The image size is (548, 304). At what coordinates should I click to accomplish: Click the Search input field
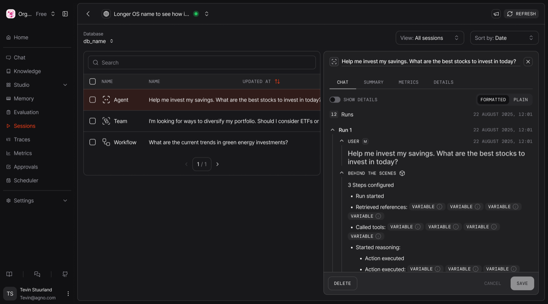[202, 62]
